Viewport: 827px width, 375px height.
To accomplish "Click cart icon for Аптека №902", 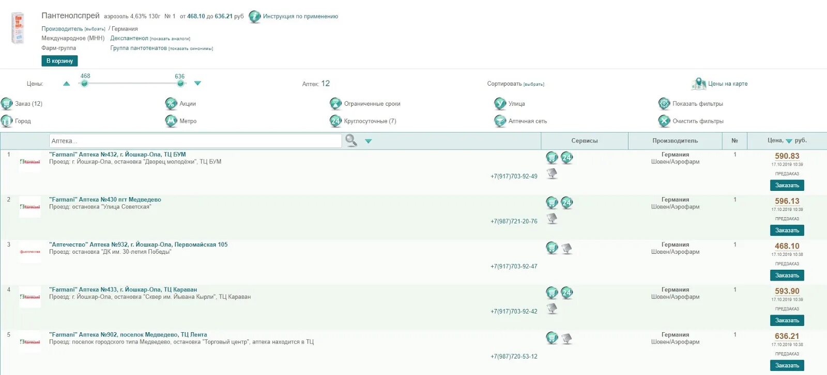I will pyautogui.click(x=552, y=338).
